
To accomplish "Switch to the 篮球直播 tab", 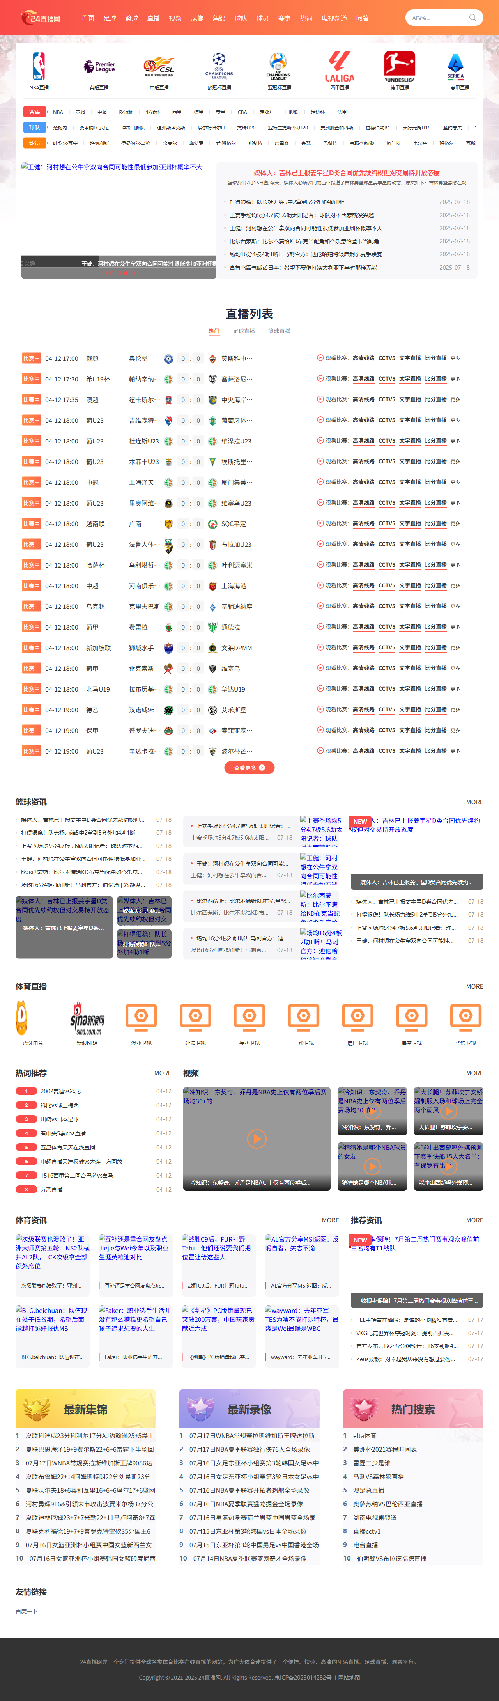I will pos(278,332).
